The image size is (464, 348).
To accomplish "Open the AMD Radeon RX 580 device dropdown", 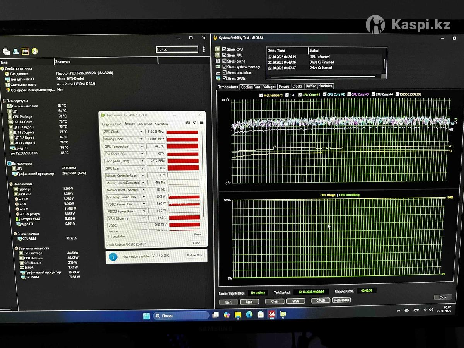I will tap(161, 244).
